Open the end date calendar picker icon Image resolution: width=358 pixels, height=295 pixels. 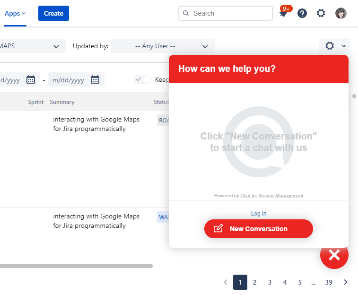pyautogui.click(x=95, y=79)
